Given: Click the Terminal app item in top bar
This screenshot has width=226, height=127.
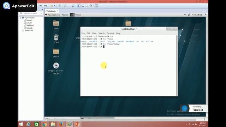Looking at the screenshot, I should coord(75,15).
